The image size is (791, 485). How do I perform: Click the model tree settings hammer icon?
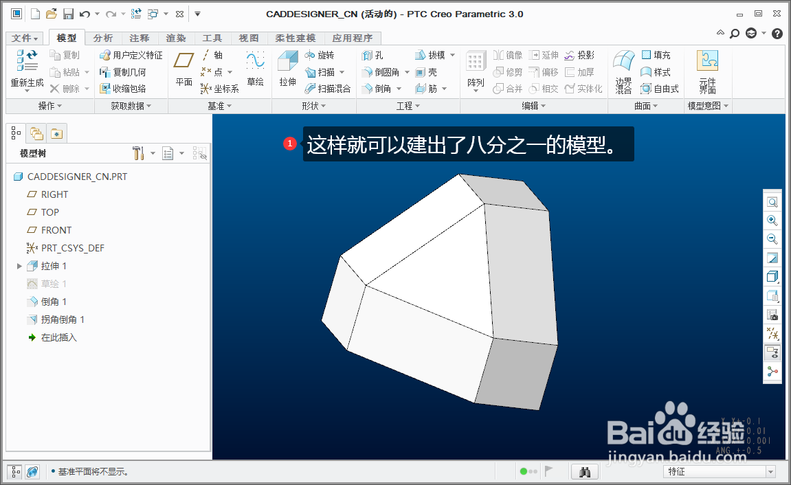pyautogui.click(x=138, y=153)
